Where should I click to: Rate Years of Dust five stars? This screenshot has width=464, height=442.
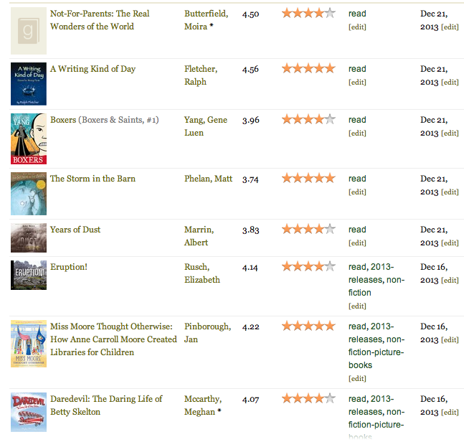(330, 229)
